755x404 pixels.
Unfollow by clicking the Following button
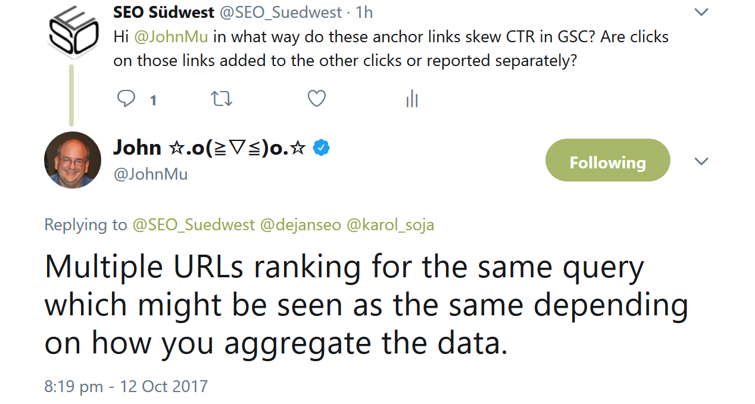click(x=607, y=159)
